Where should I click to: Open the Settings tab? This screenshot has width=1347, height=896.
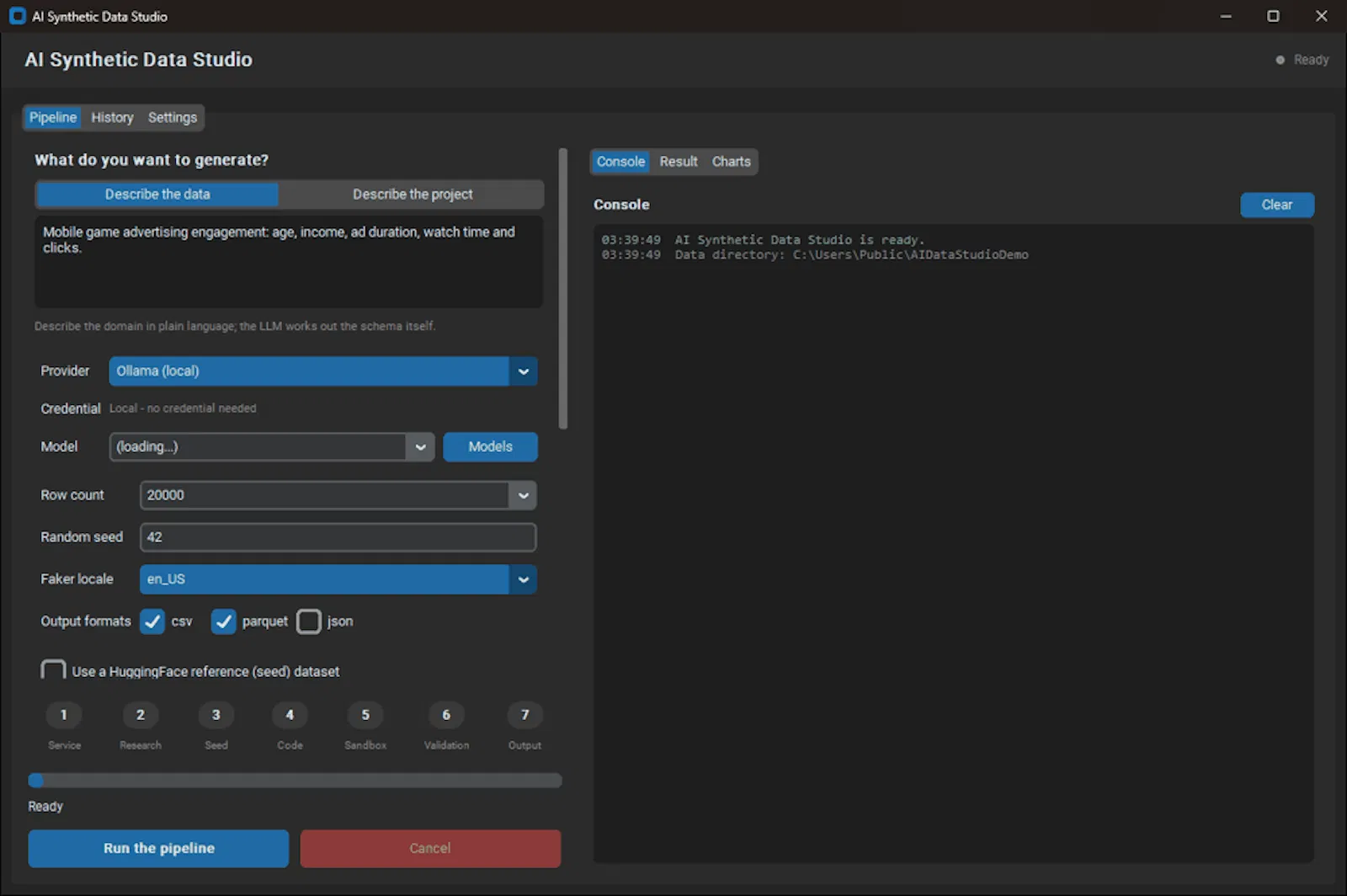point(173,118)
